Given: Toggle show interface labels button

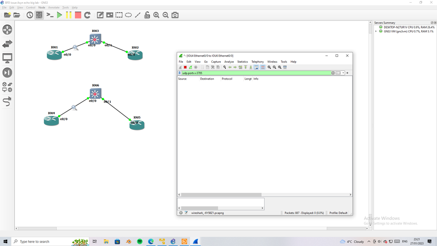Looking at the screenshot, I should pyautogui.click(x=39, y=15).
